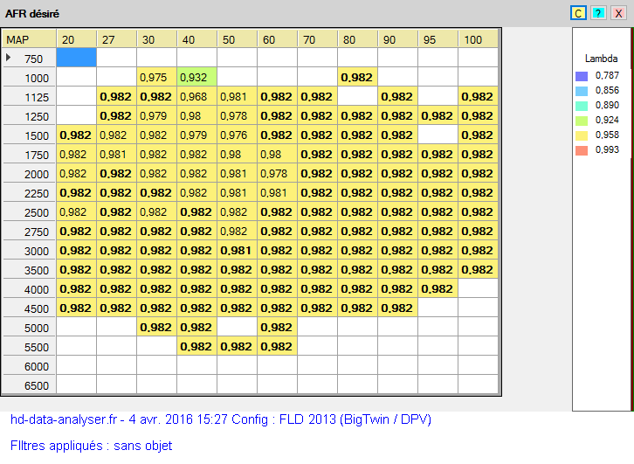Click the row 750 selector arrow
Viewport: 634px width, 464px height.
[8, 58]
